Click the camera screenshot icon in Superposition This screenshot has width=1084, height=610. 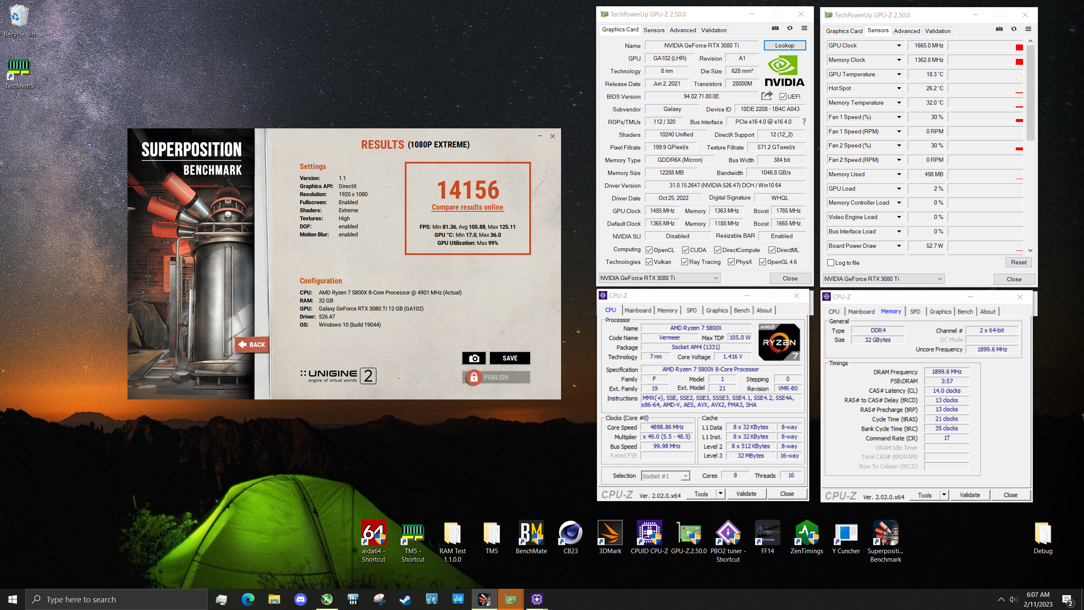[x=474, y=358]
